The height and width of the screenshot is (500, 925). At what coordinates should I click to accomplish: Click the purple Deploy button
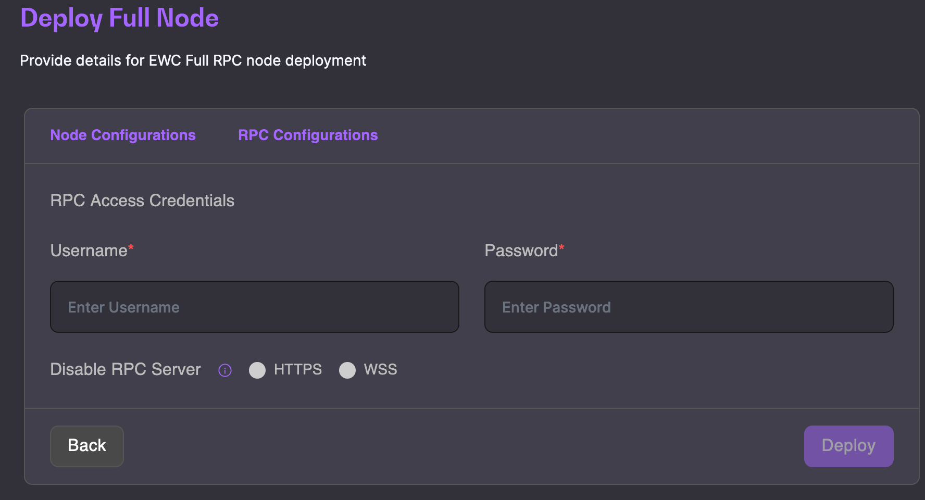[848, 446]
